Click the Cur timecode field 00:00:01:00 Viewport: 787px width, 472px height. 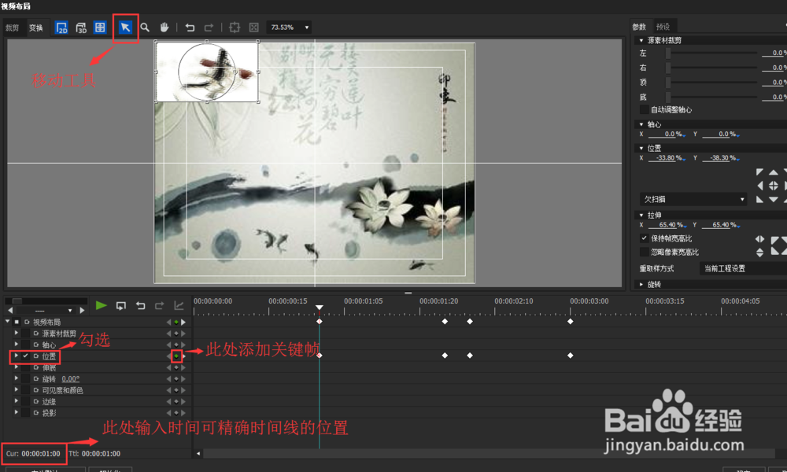click(x=41, y=454)
